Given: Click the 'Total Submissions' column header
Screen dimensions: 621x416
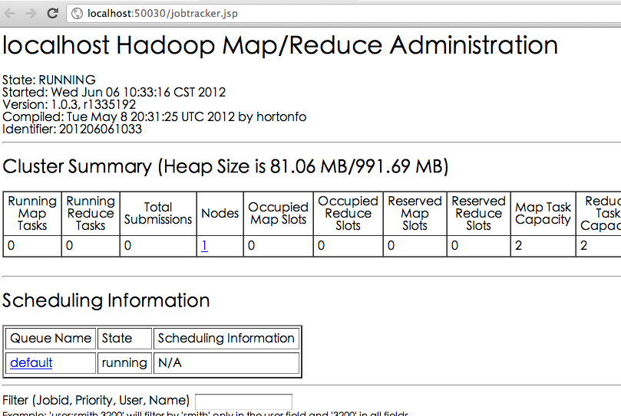Looking at the screenshot, I should pyautogui.click(x=158, y=214).
